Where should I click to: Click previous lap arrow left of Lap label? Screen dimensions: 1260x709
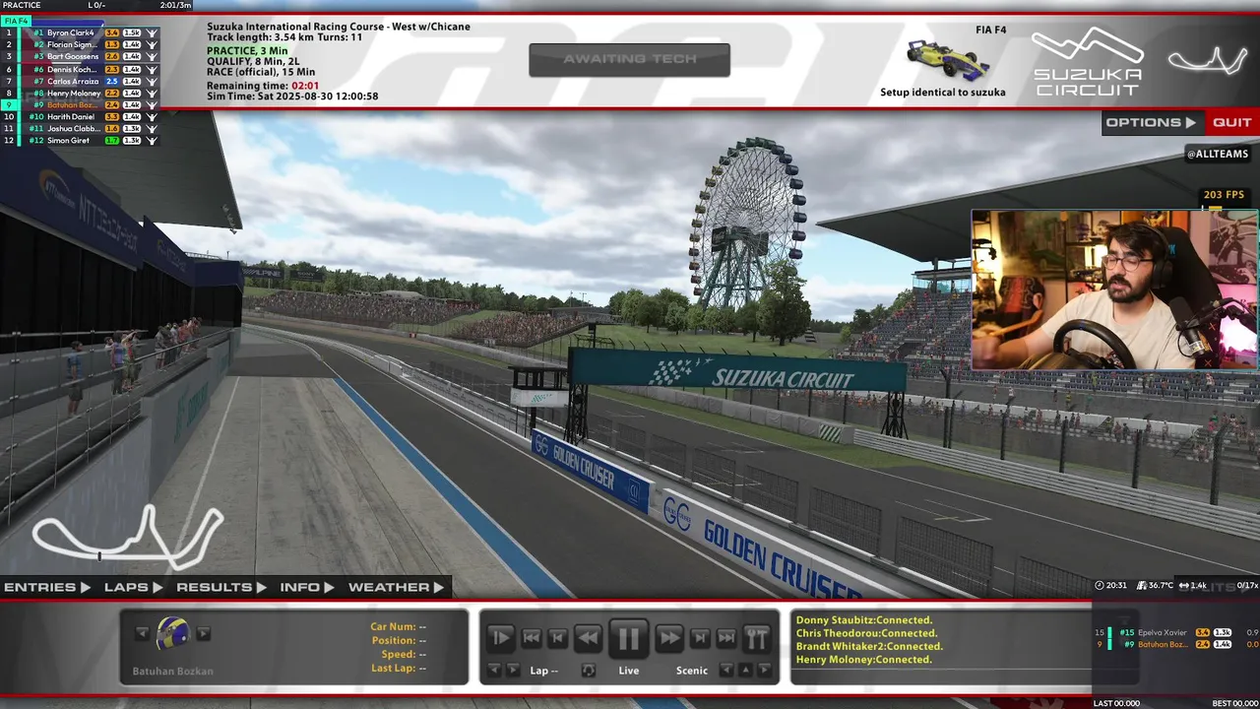pos(495,670)
